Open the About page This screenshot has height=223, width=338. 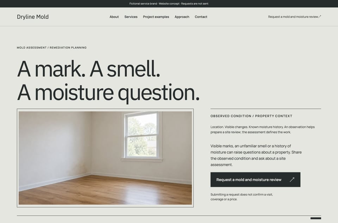coord(114,17)
